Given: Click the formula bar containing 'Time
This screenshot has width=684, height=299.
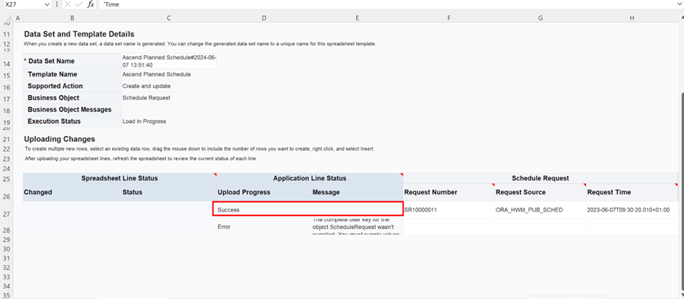Looking at the screenshot, I should (x=363, y=4).
